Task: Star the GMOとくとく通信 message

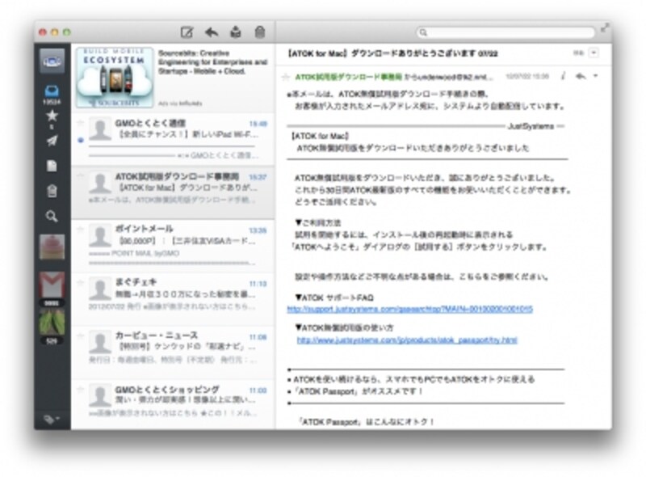Action: click(81, 123)
